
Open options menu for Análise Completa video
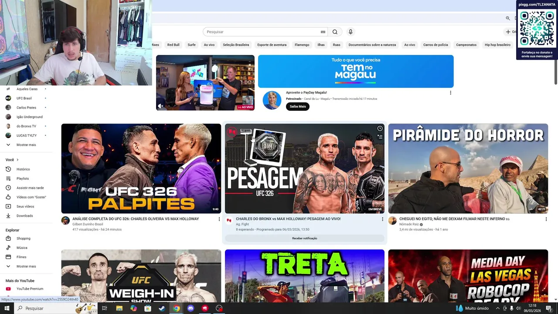[219, 219]
